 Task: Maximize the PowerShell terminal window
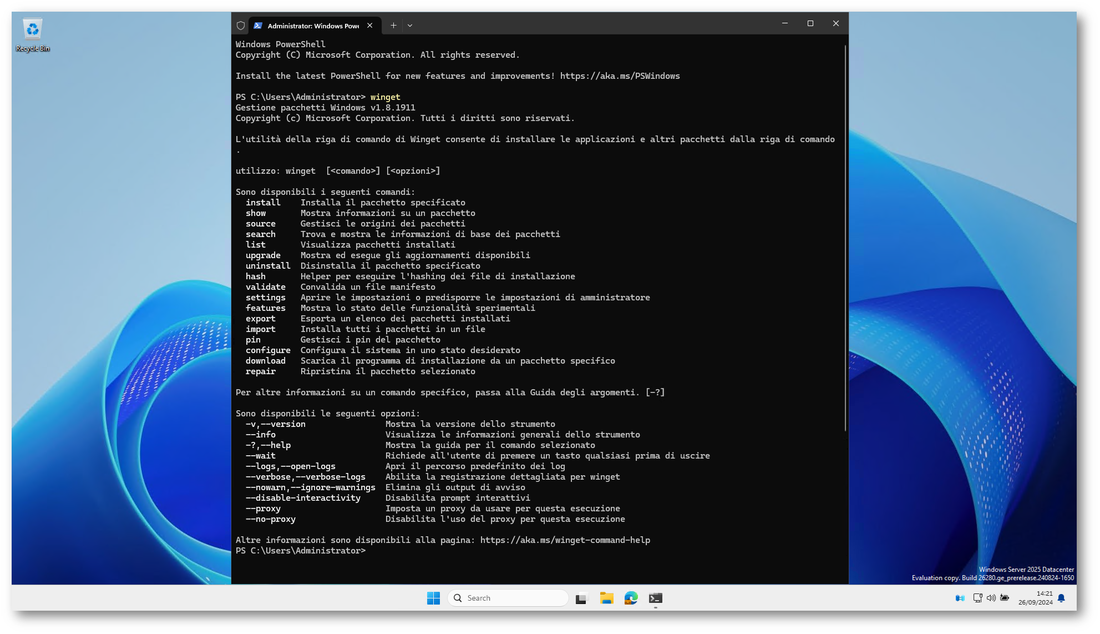coord(810,23)
